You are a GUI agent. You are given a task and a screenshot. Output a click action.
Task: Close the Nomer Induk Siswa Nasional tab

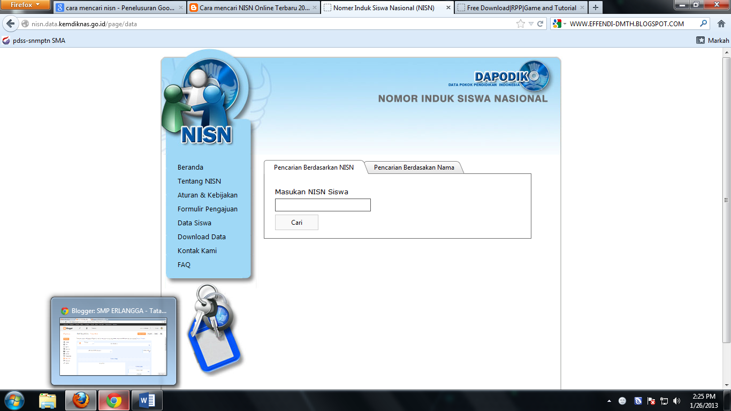click(x=448, y=8)
